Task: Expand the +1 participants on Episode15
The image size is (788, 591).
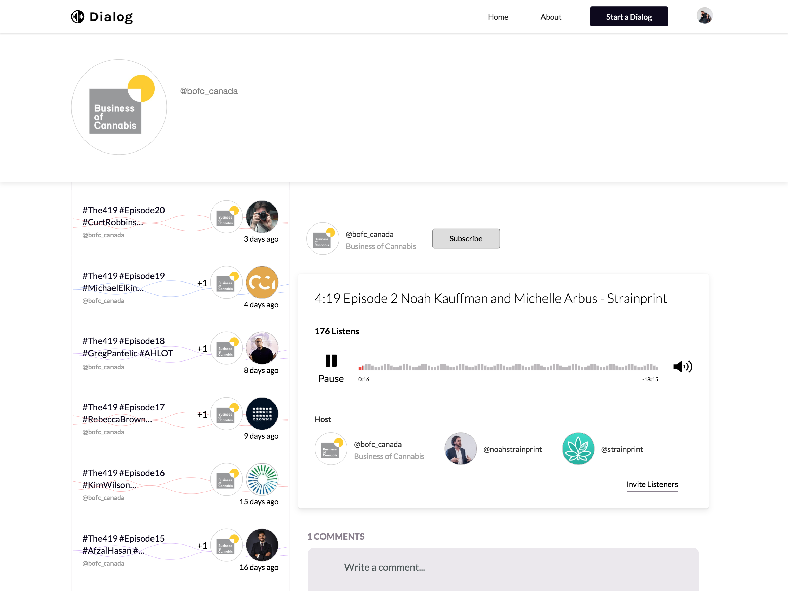Action: coord(202,546)
